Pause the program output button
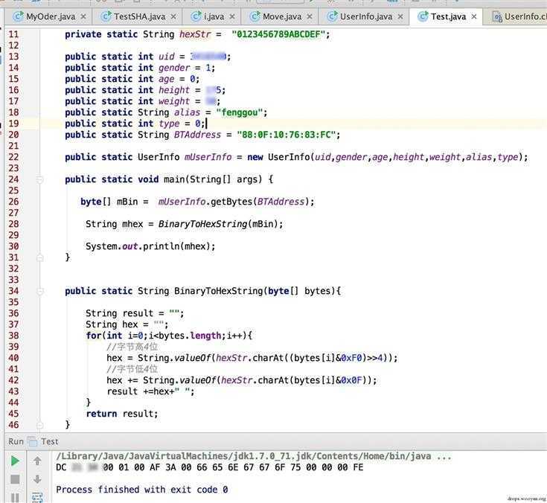 point(15,497)
